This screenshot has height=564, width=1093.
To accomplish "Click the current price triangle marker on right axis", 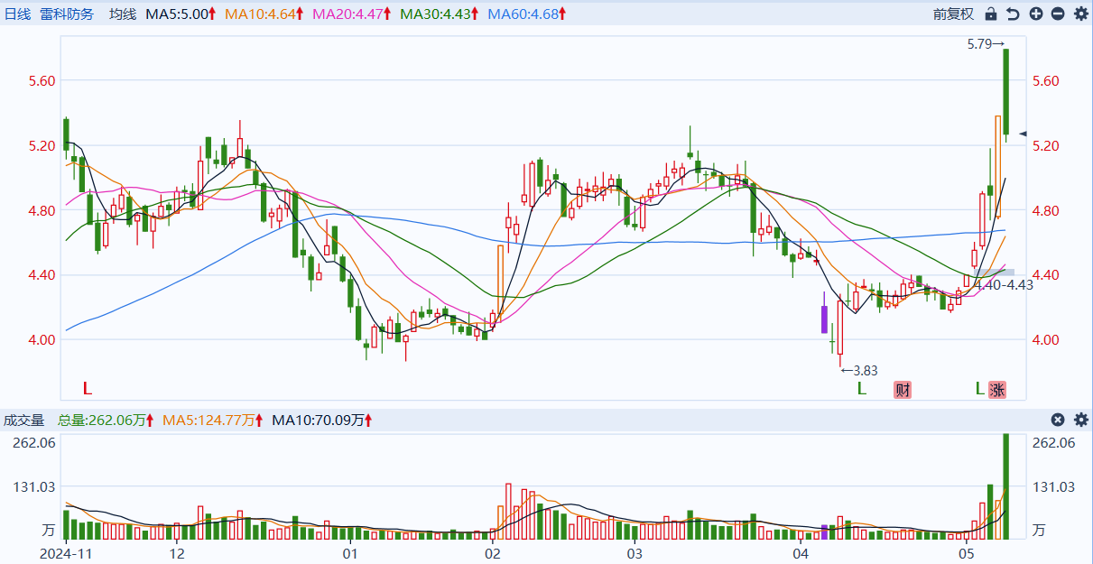I will (x=1024, y=134).
